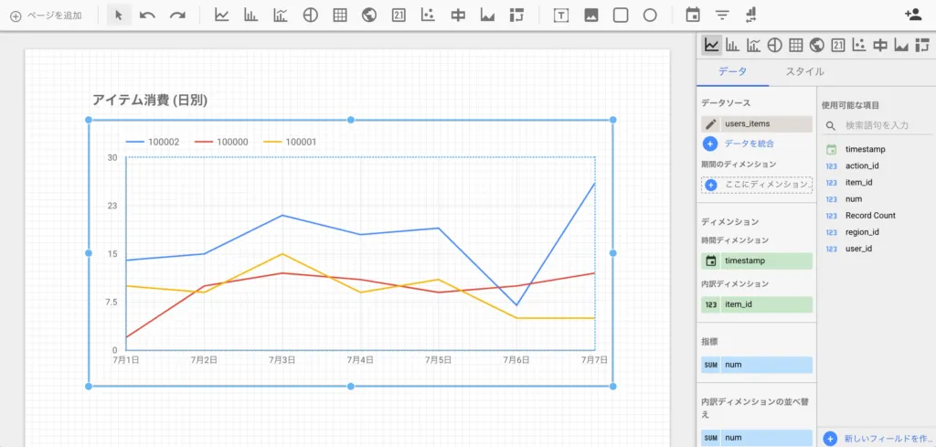Click legend entry 100000 in the chart

tap(221, 142)
